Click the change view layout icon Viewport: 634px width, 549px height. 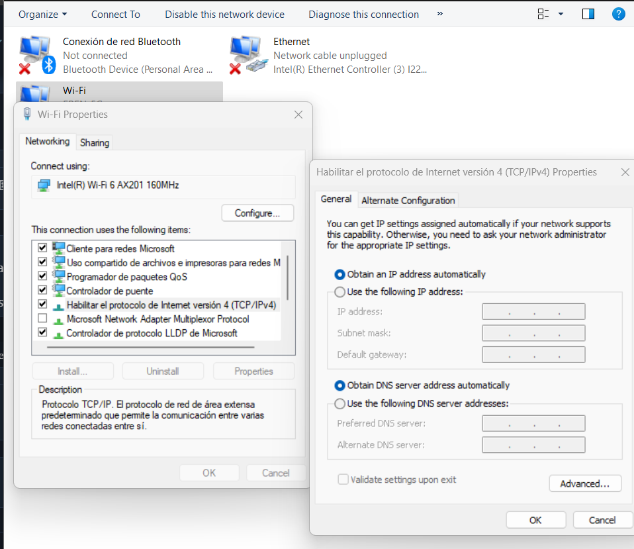[543, 14]
